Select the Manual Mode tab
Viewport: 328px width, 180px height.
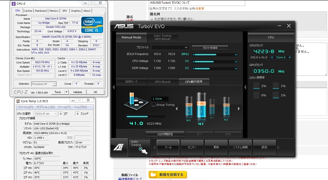click(131, 37)
